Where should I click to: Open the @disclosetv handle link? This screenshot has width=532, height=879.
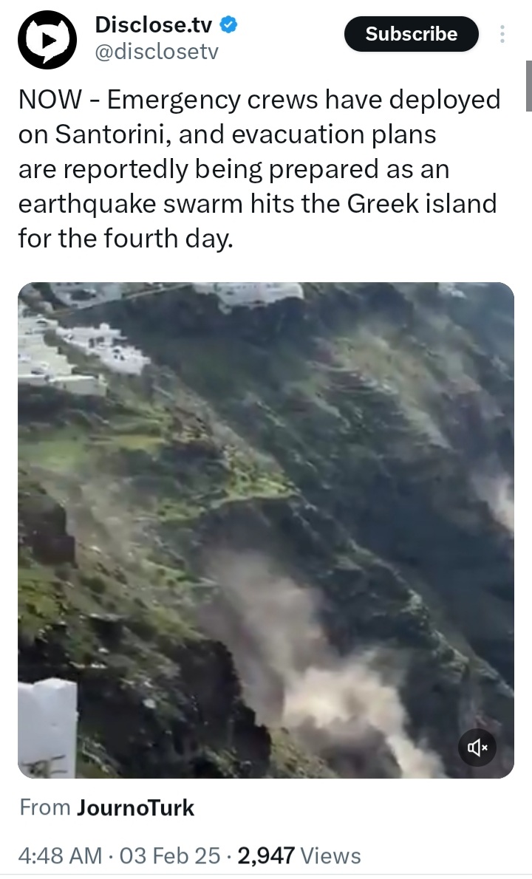(x=157, y=52)
